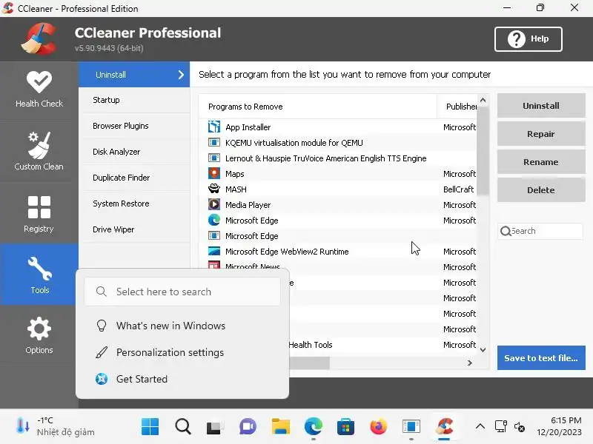Click the search magnifier icon in CCleaner
Viewport: 593px width, 444px height.
[506, 231]
